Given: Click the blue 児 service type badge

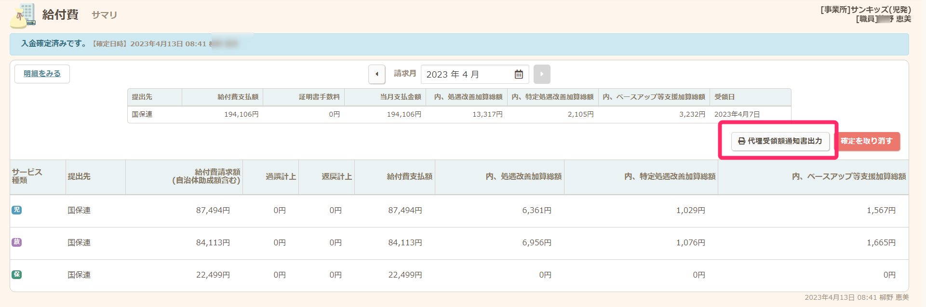Looking at the screenshot, I should pyautogui.click(x=17, y=210).
